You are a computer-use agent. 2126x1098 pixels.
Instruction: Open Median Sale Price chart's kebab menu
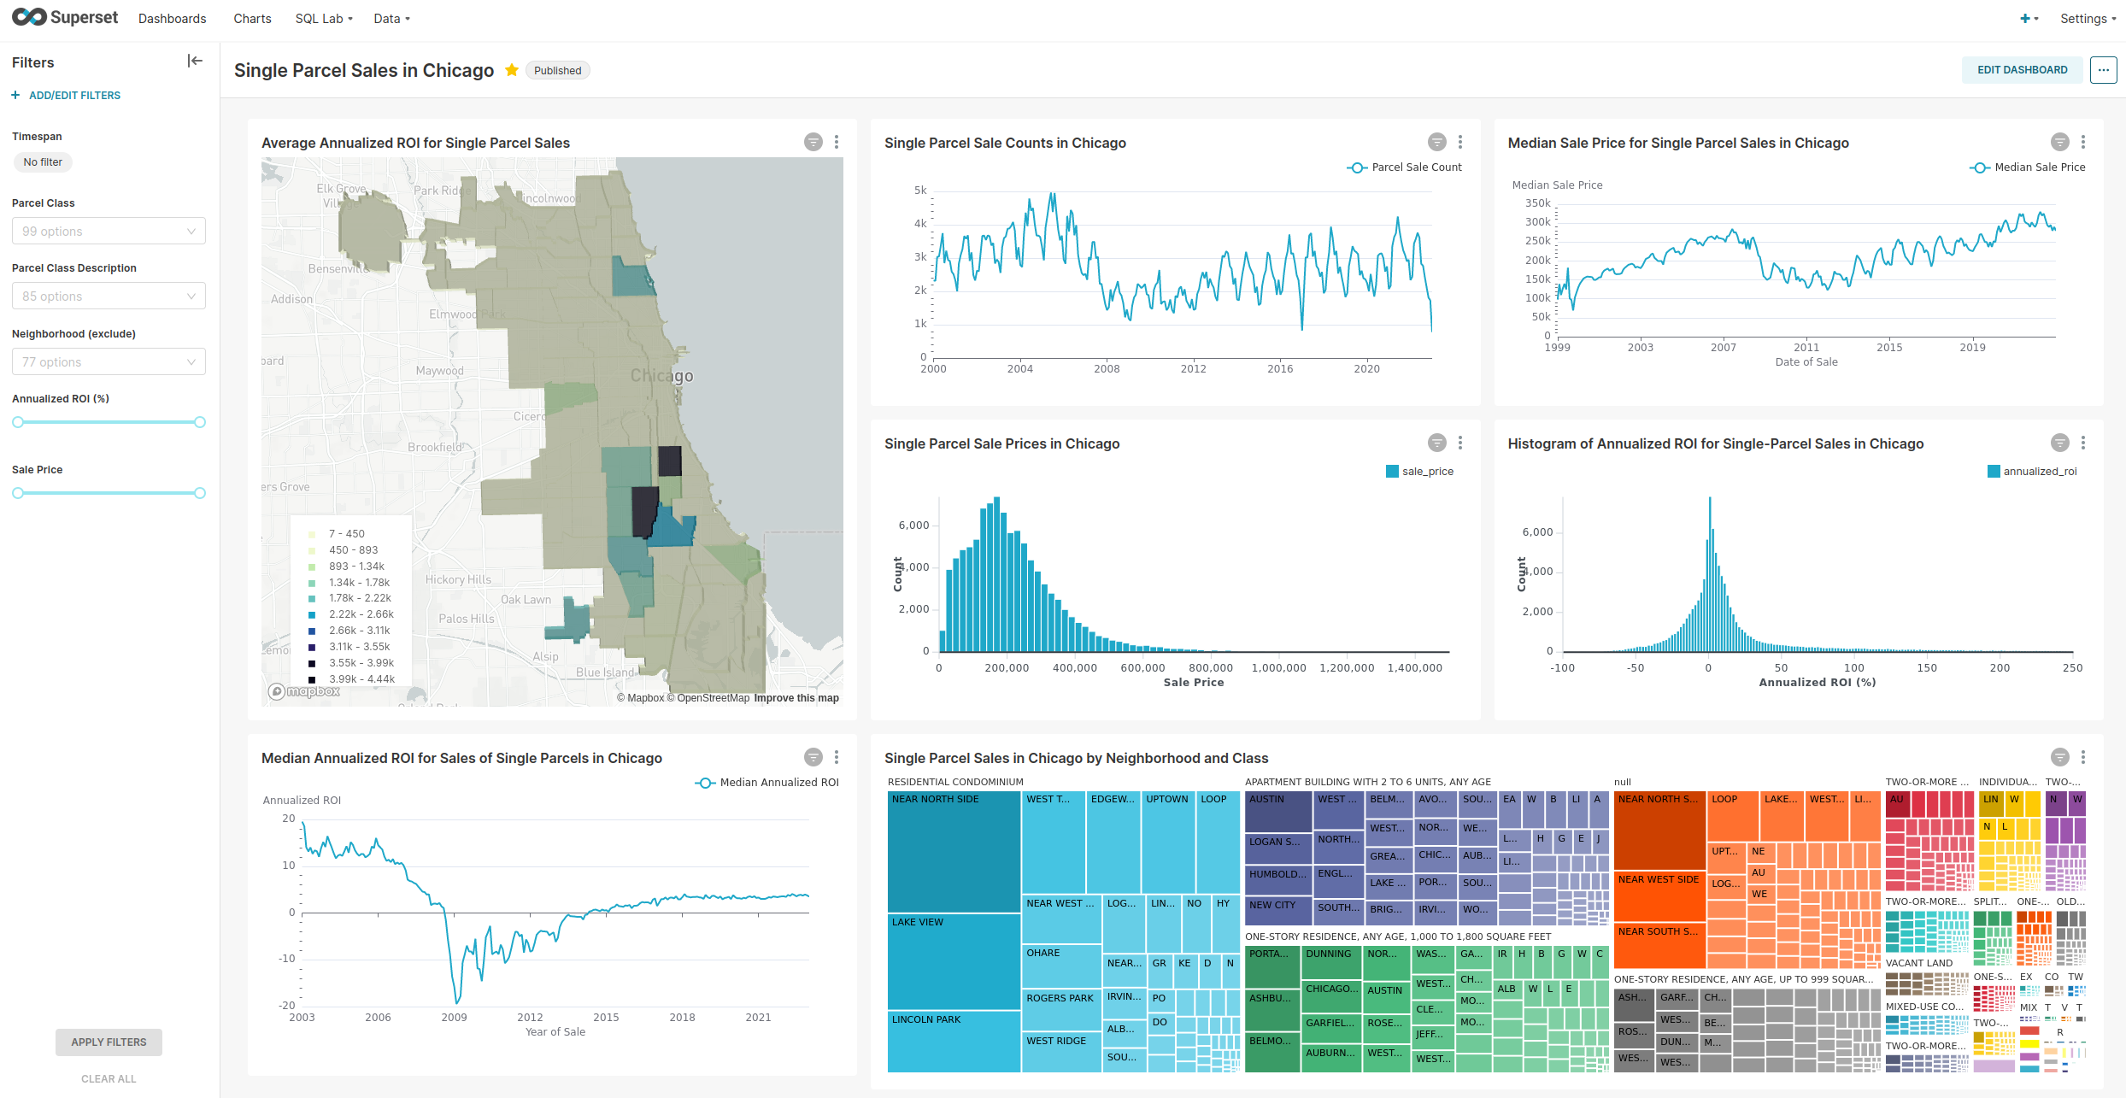(x=2083, y=143)
